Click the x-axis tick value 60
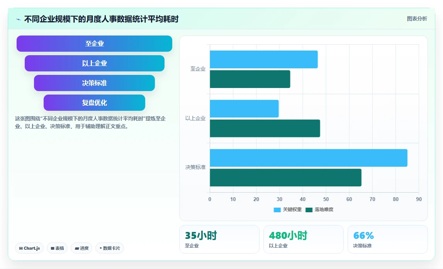Viewport: 443px width, 269px height. coord(349,199)
